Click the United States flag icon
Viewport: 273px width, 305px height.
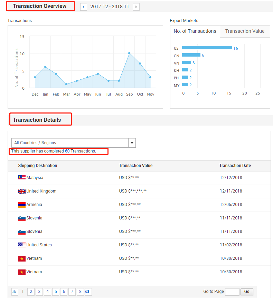[x=22, y=245]
